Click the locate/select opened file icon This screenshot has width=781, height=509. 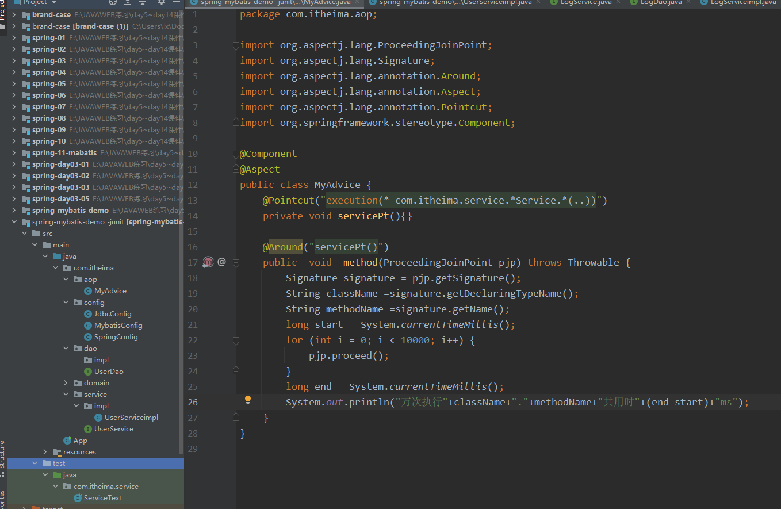[113, 2]
